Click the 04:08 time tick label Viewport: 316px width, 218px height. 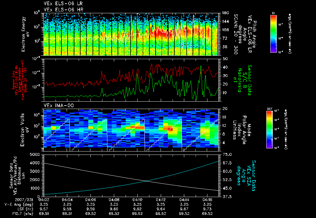point(114,200)
